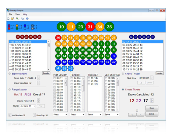Click red ball 36 in number grid

pyautogui.click(x=58, y=38)
